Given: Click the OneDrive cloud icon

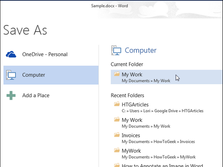Looking at the screenshot, I should pyautogui.click(x=11, y=54).
